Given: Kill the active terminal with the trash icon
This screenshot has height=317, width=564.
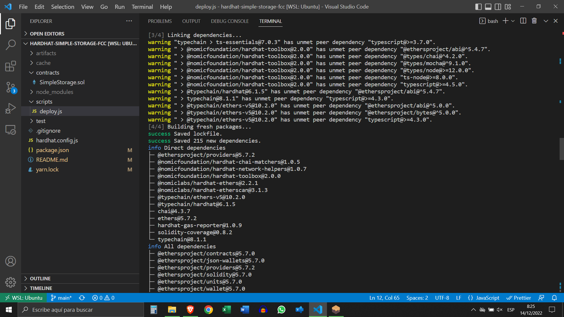Looking at the screenshot, I should pos(534,21).
